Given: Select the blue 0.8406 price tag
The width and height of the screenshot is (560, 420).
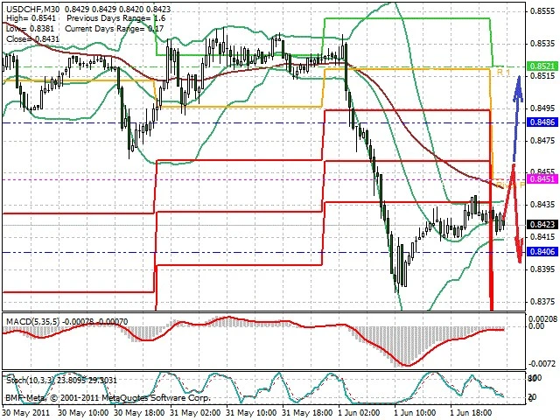Looking at the screenshot, I should click(542, 252).
